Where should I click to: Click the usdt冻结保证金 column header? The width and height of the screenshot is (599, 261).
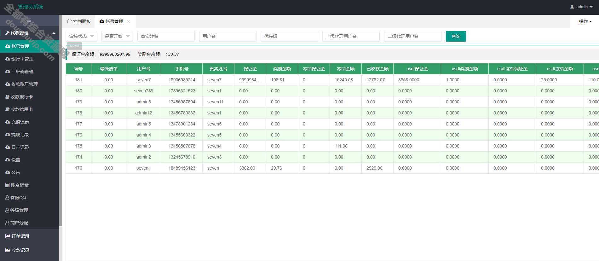click(512, 69)
